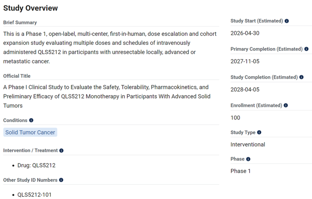Open info icon for Other Study ID Numbers
Viewport: 312px width, 199px height.
[61, 180]
